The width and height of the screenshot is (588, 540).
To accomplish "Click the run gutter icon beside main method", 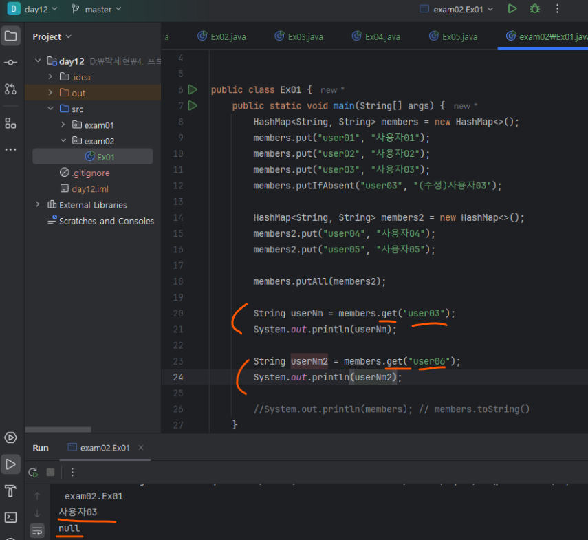I will coord(193,106).
